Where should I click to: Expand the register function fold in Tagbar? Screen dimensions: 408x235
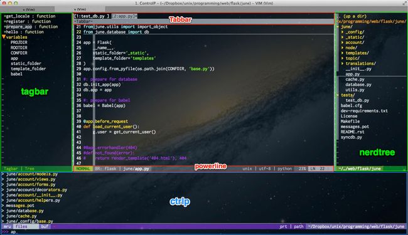tap(4, 21)
